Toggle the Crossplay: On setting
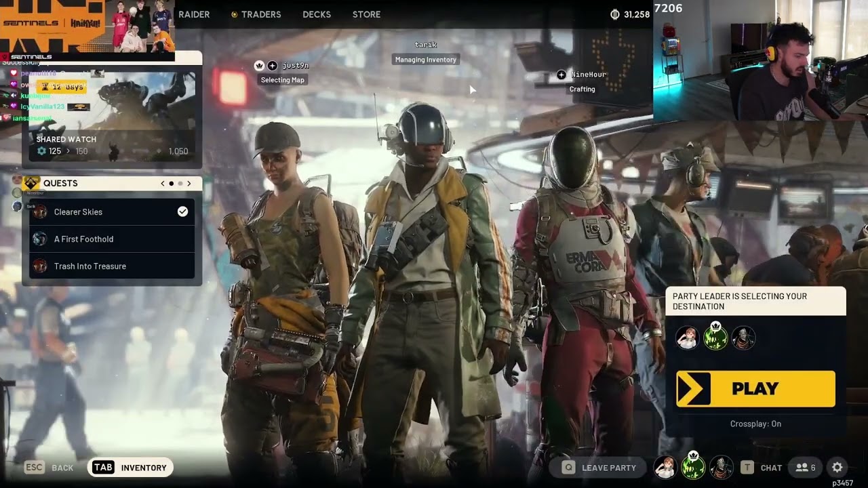868x488 pixels. (x=755, y=424)
